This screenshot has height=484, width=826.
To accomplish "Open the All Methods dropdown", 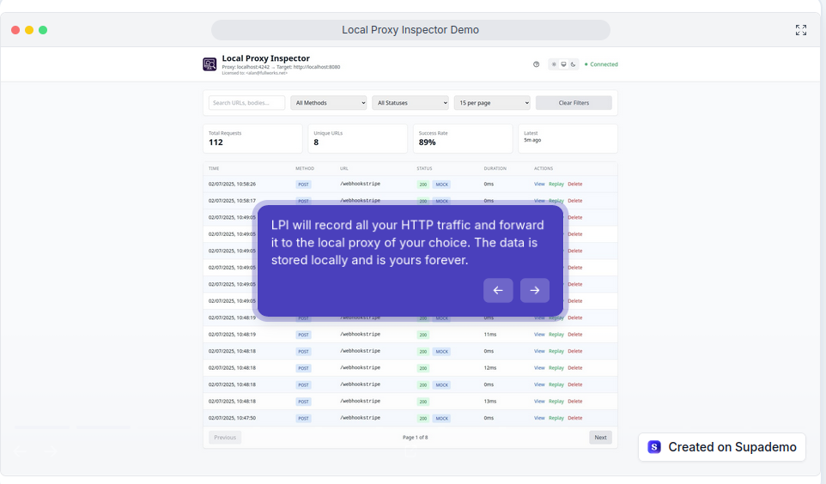I will [329, 103].
